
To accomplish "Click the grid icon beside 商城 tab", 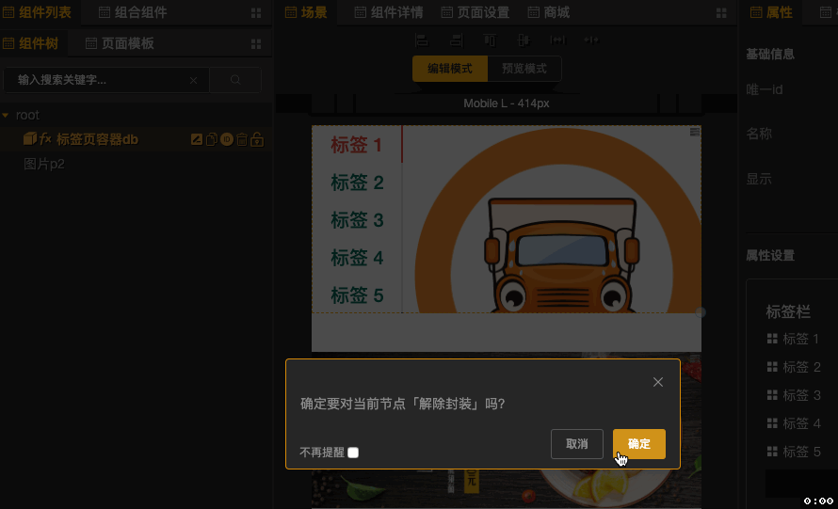I will pyautogui.click(x=721, y=13).
